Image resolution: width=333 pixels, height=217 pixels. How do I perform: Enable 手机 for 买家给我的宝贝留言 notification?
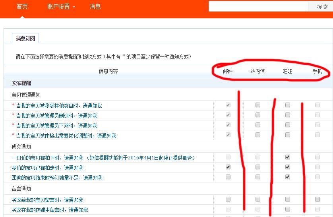click(318, 200)
